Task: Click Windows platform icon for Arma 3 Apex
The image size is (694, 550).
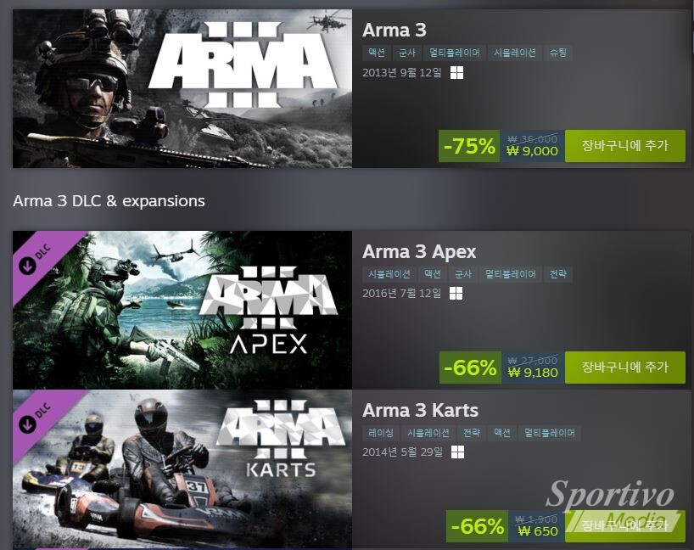Action: coord(456,293)
